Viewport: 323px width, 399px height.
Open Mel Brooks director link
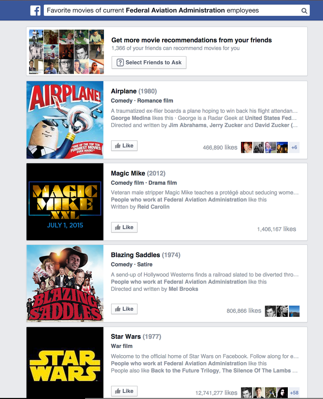(x=183, y=289)
